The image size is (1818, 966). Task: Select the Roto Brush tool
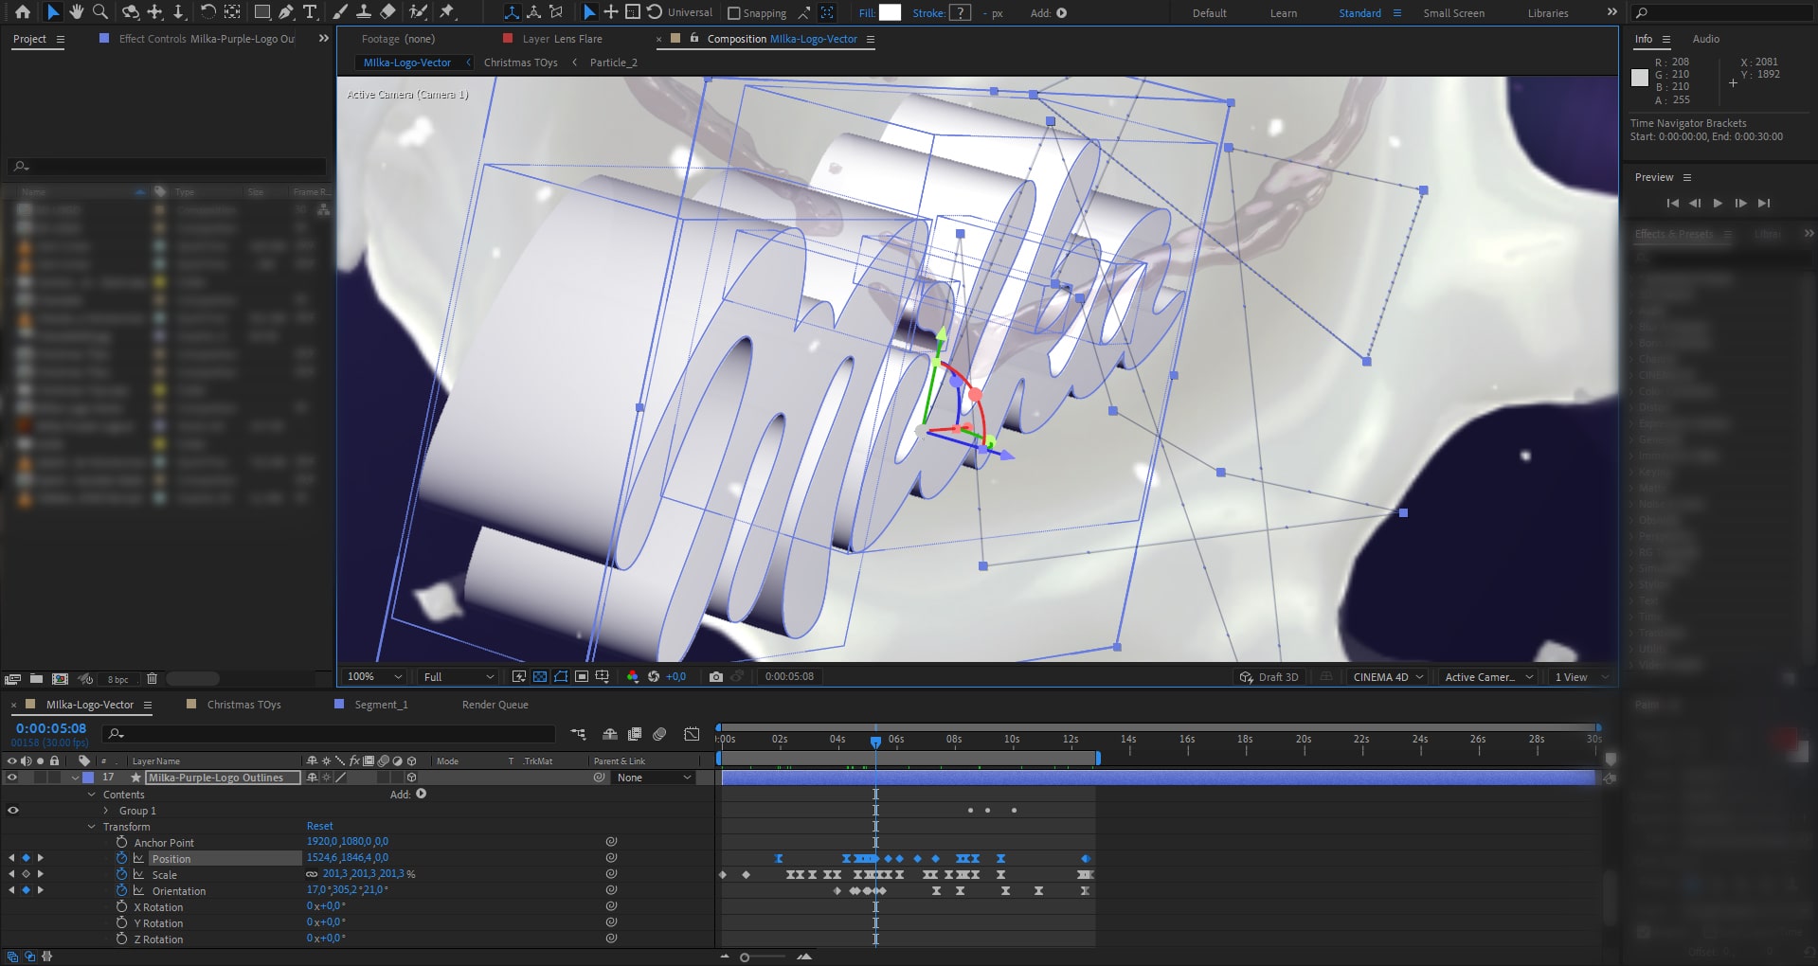(418, 12)
